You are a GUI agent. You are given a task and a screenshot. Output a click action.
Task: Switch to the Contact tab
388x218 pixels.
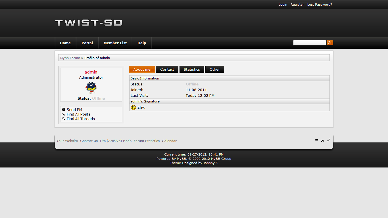(167, 69)
